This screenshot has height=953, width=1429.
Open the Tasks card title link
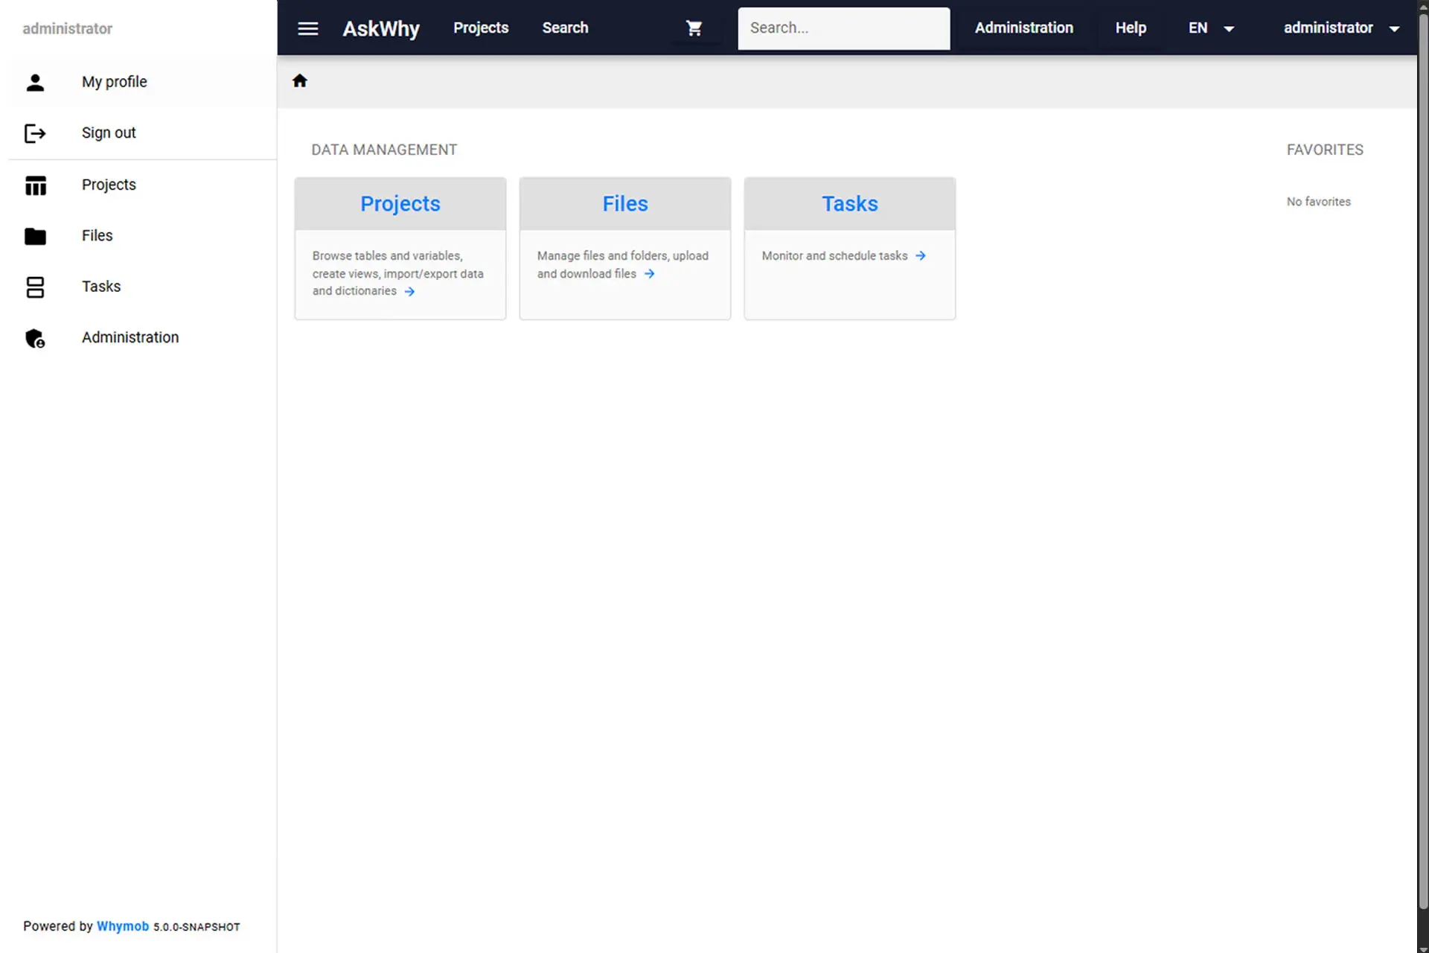point(850,203)
